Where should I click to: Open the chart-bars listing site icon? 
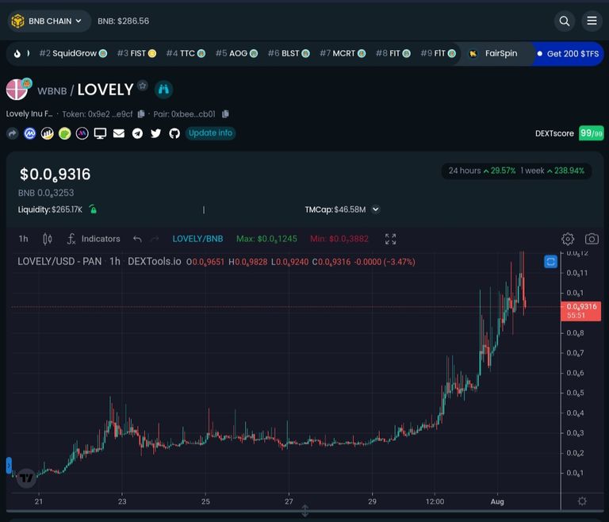[47, 133]
